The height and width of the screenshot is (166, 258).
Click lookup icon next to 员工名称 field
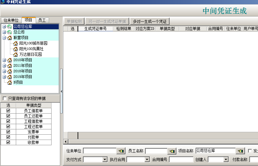point(172,151)
